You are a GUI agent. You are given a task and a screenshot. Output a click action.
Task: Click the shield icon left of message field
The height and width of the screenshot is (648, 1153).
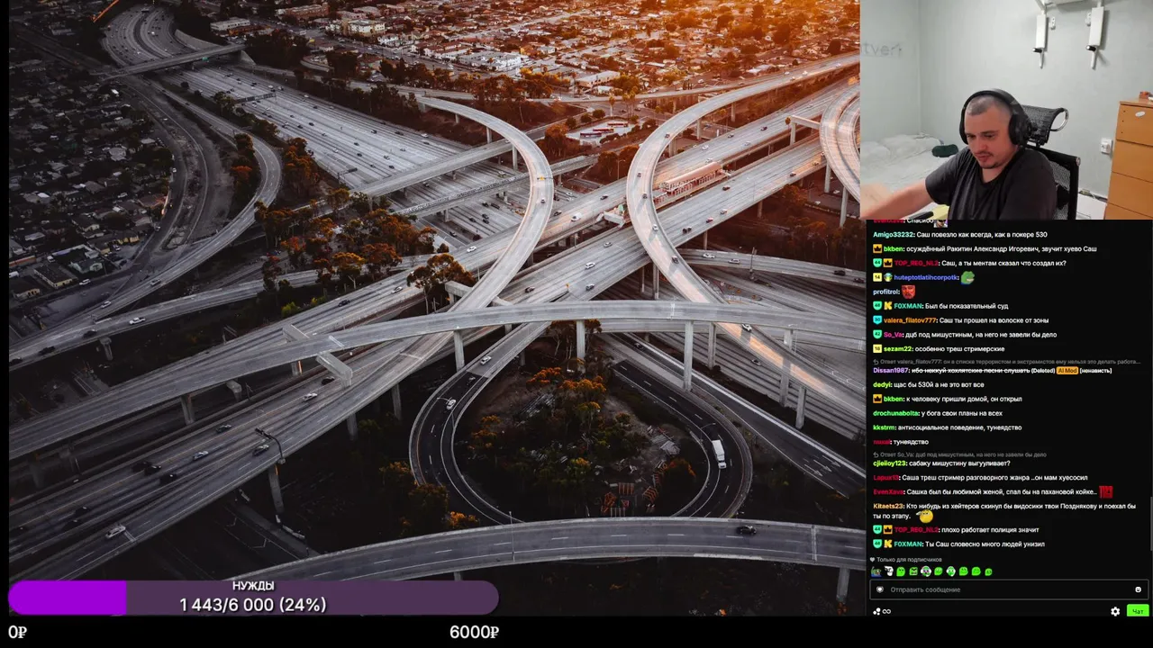click(880, 589)
